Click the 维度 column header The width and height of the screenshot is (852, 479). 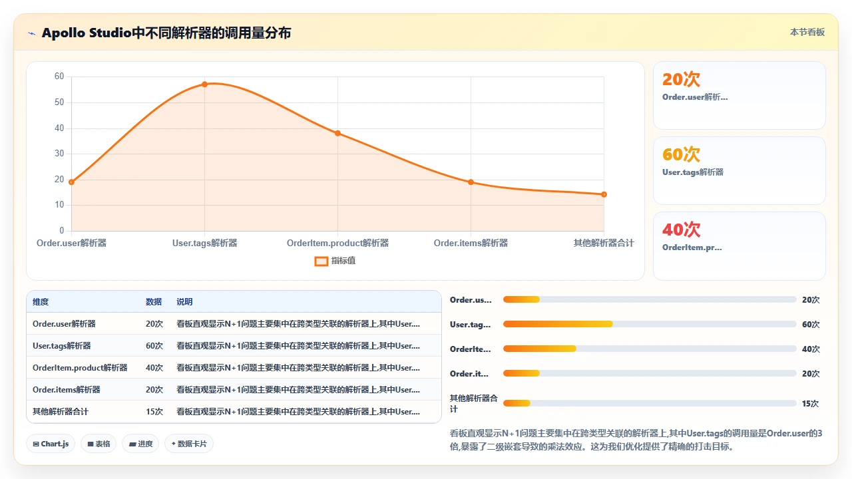pyautogui.click(x=41, y=302)
